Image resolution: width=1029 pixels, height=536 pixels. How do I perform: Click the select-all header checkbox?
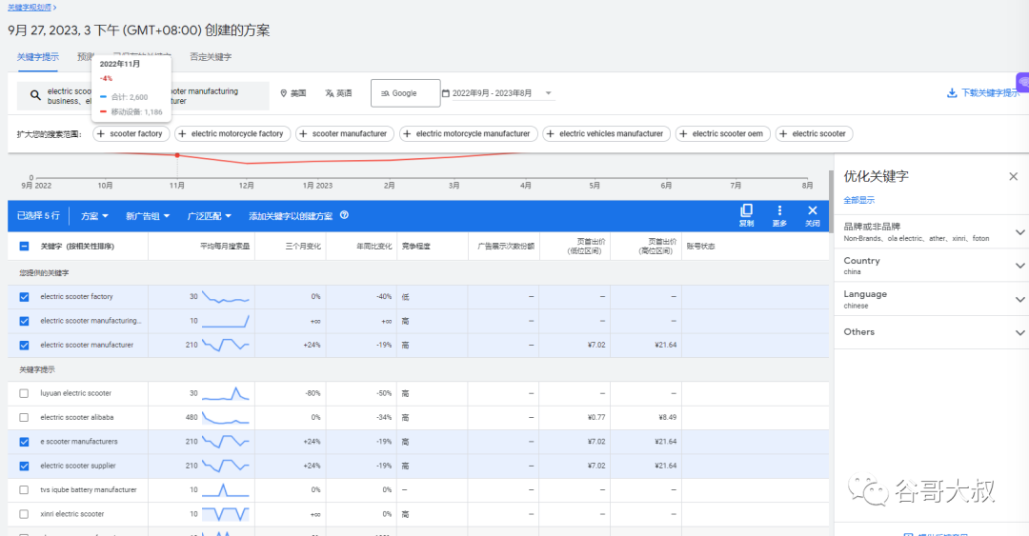24,246
